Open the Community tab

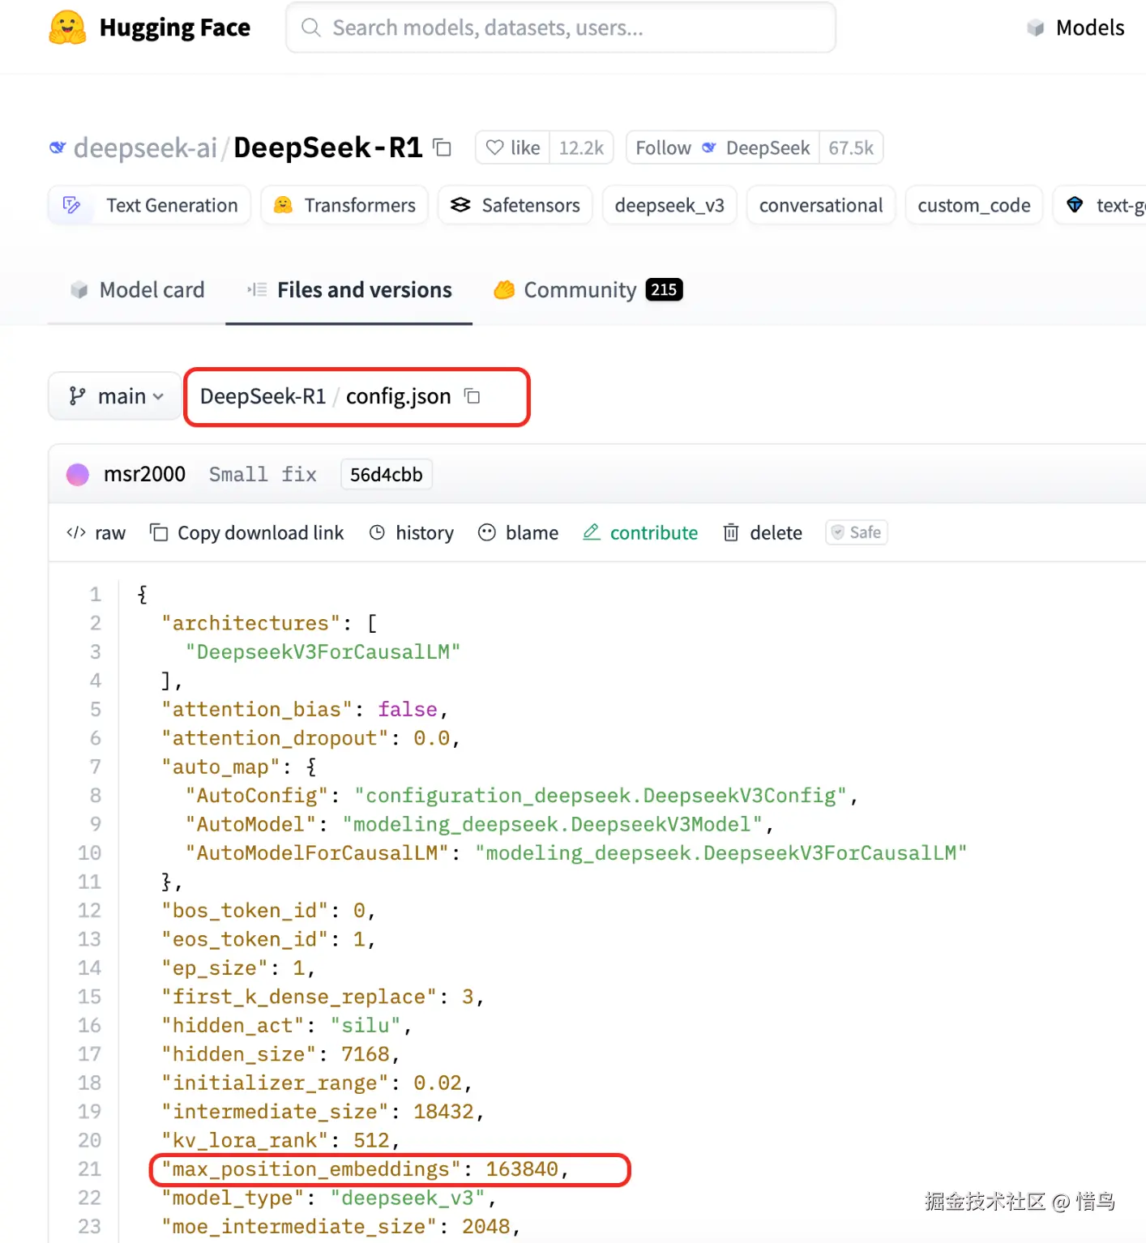coord(588,290)
